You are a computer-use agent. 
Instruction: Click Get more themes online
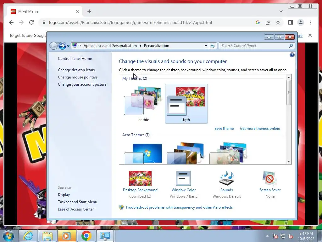(260, 129)
